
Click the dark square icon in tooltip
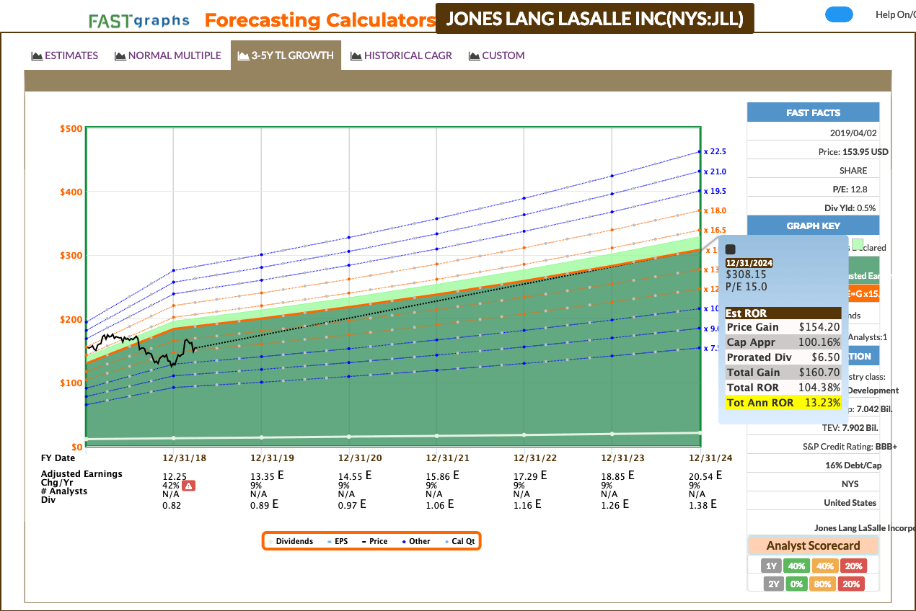point(730,249)
